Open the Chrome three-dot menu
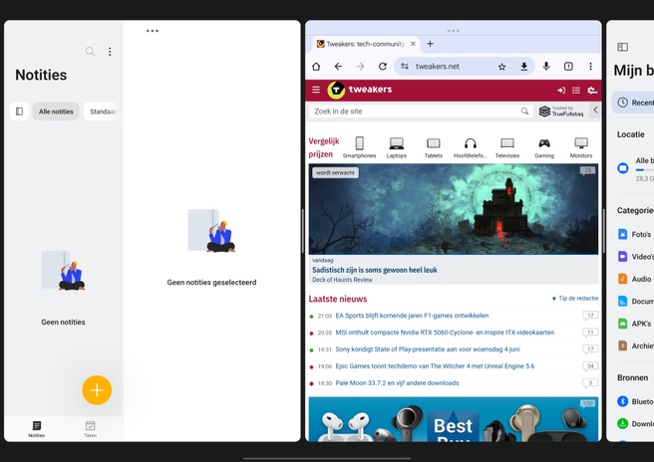This screenshot has height=462, width=654. click(x=590, y=67)
